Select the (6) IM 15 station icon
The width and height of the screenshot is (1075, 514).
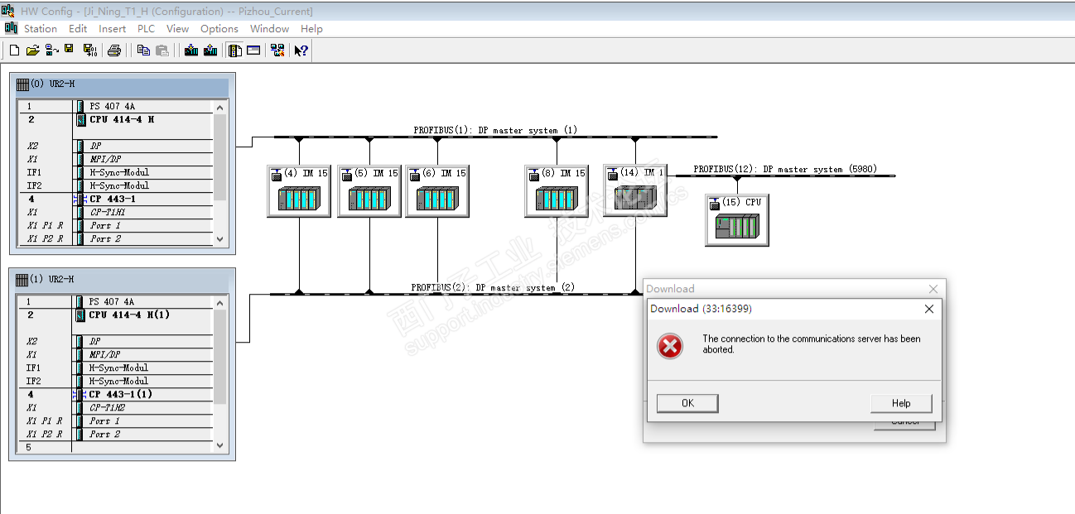(437, 191)
